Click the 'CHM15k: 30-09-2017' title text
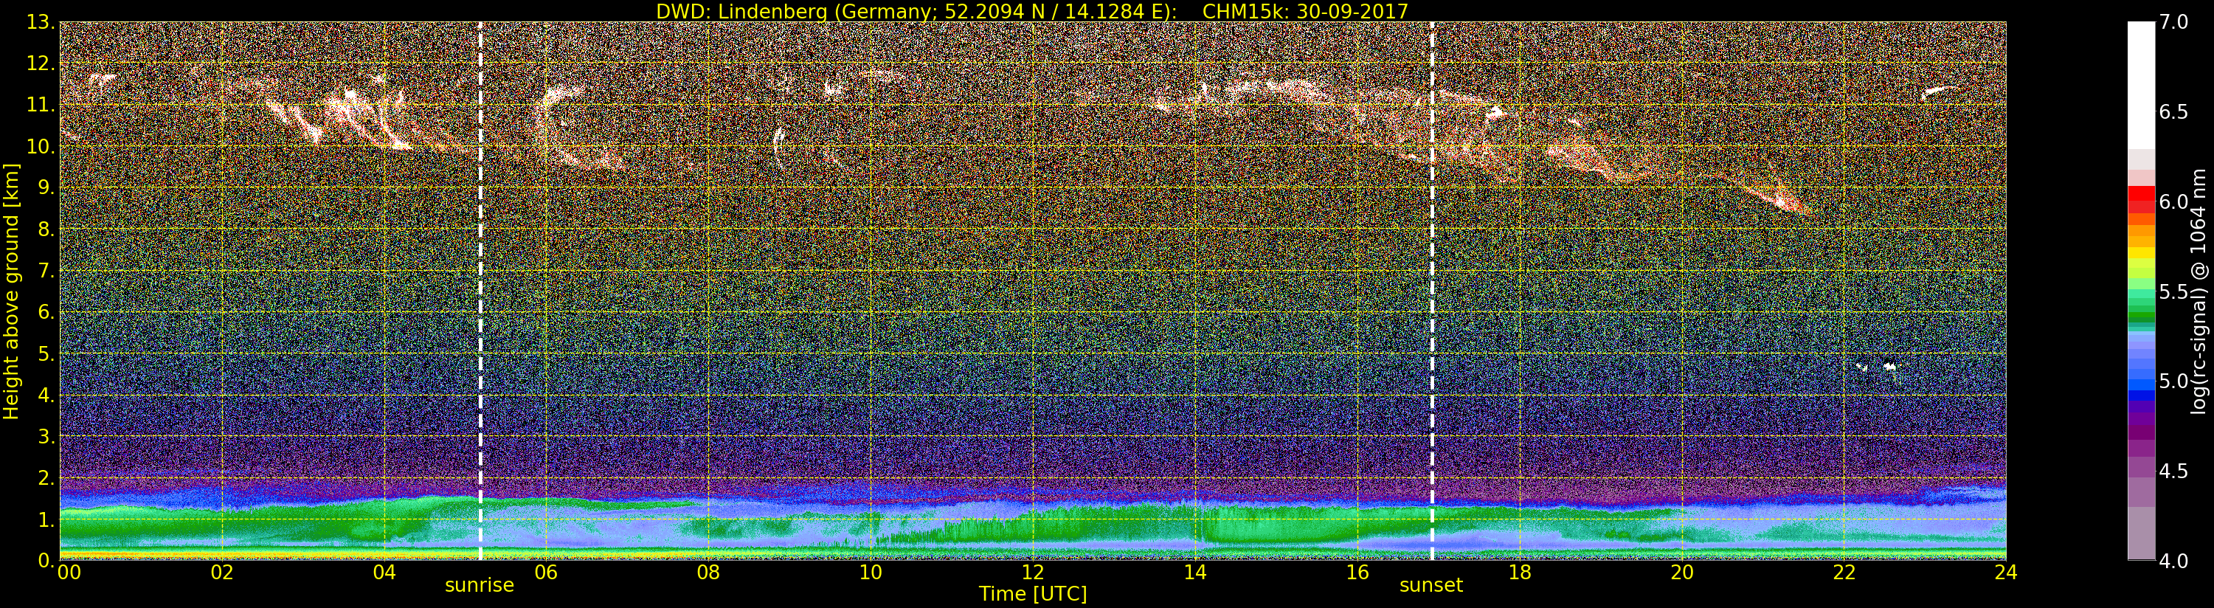This screenshot has height=608, width=2214. coord(1304,11)
